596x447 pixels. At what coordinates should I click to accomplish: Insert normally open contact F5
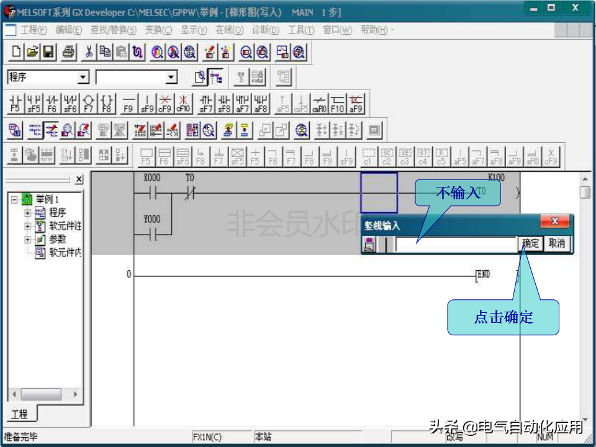(15, 104)
